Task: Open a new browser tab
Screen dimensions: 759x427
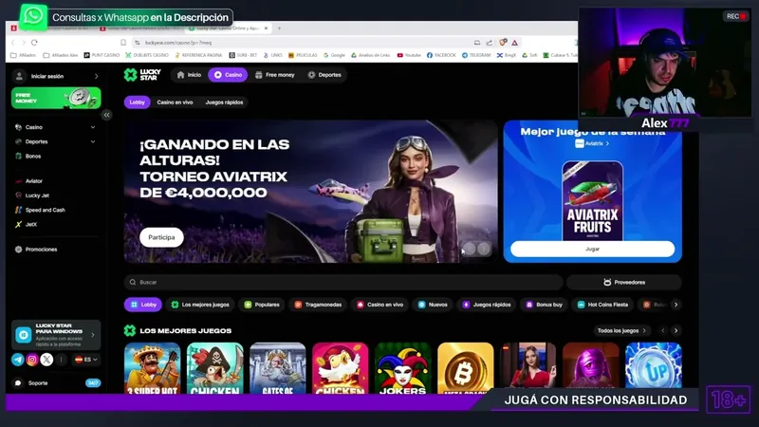Action: [279, 28]
